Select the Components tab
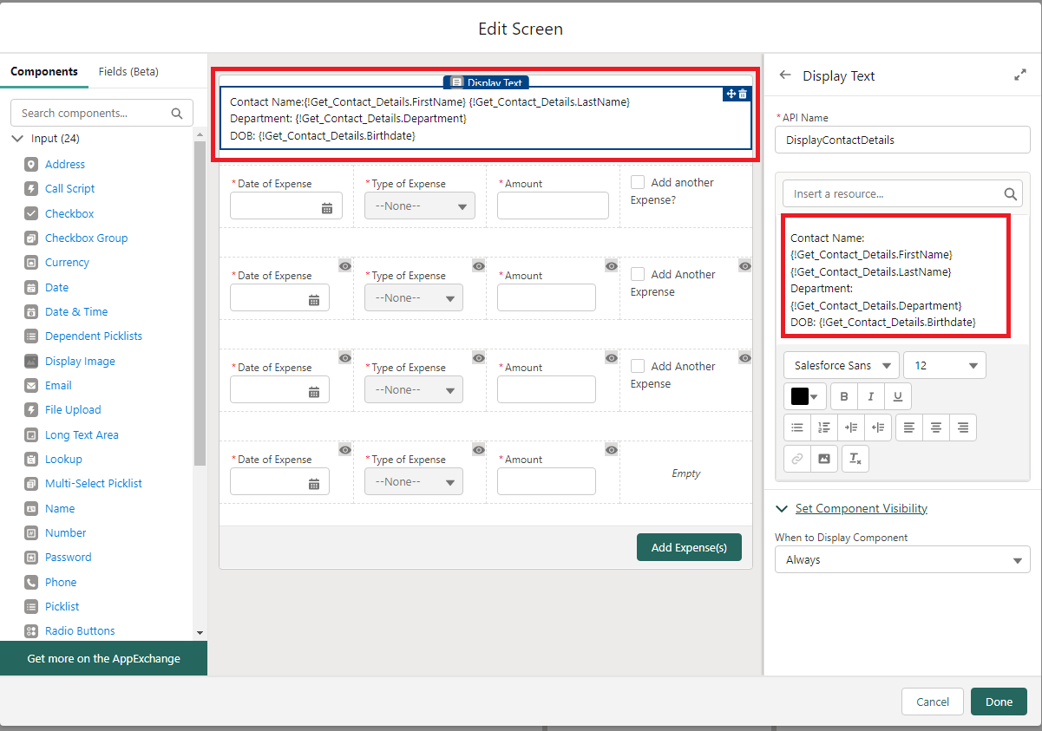Viewport: 1042px width, 731px height. pos(44,72)
